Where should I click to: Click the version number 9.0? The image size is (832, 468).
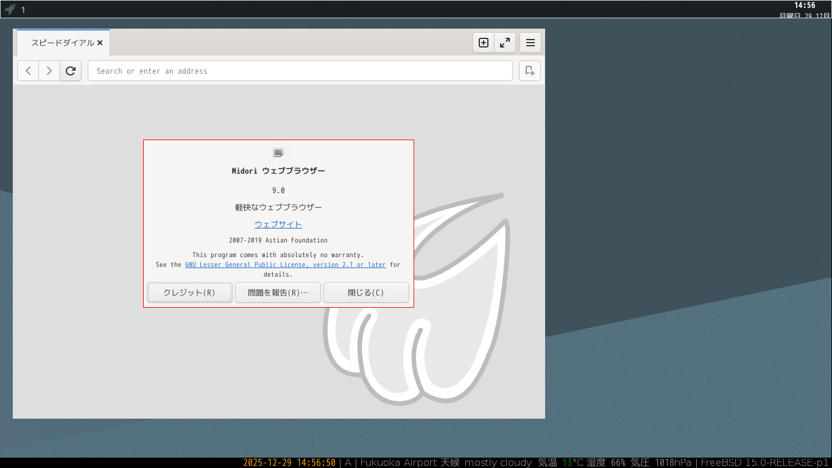278,191
